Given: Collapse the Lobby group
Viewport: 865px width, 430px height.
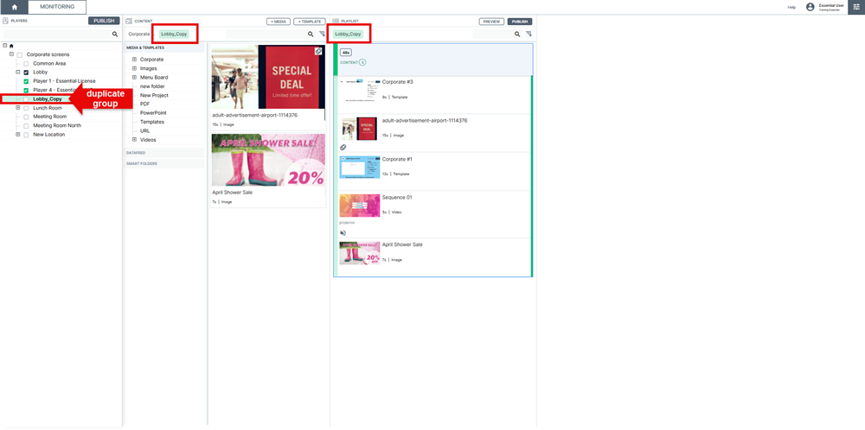Looking at the screenshot, I should [17, 73].
